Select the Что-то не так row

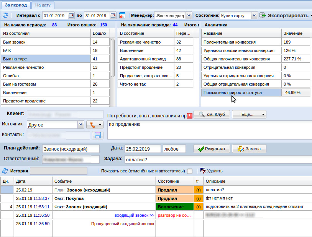point(155,84)
